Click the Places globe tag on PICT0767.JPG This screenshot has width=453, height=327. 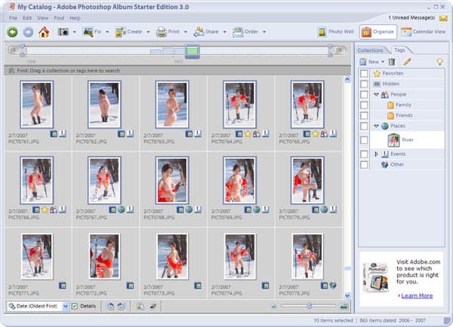(122, 209)
